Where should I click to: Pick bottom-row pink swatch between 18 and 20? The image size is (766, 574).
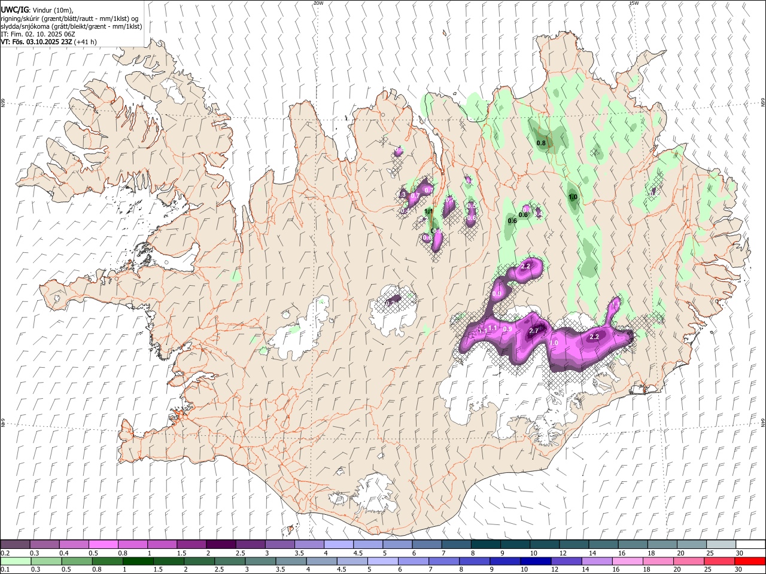click(658, 561)
